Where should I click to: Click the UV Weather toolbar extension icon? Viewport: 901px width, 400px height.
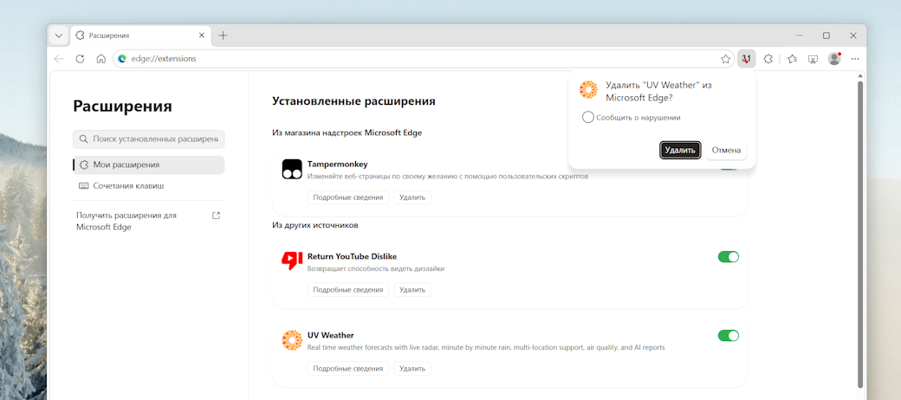point(747,59)
